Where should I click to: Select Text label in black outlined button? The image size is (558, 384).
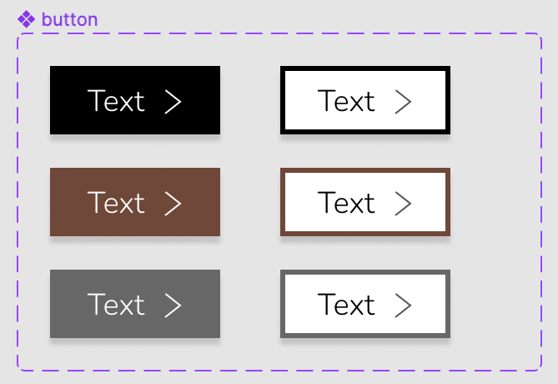pyautogui.click(x=346, y=100)
